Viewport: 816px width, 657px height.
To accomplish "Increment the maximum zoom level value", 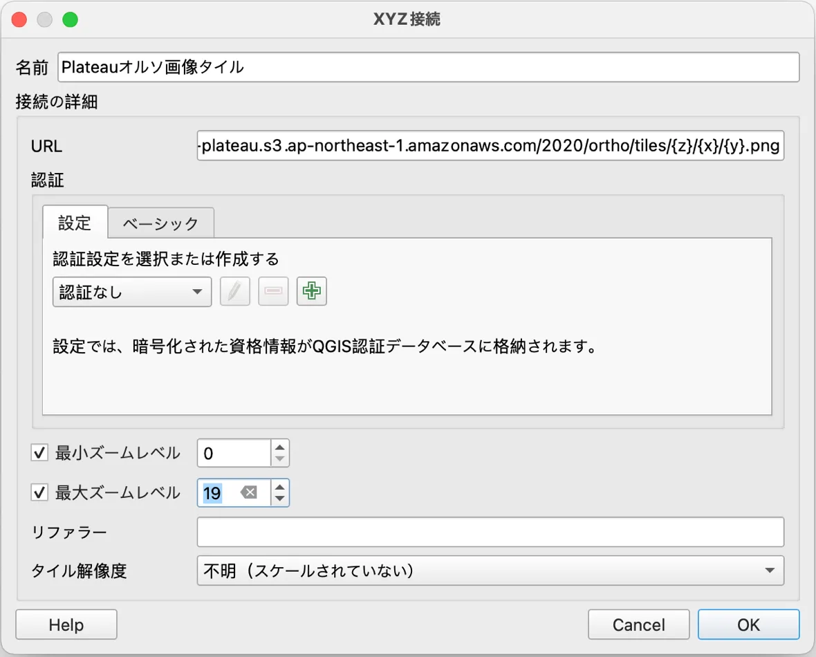I will click(281, 488).
